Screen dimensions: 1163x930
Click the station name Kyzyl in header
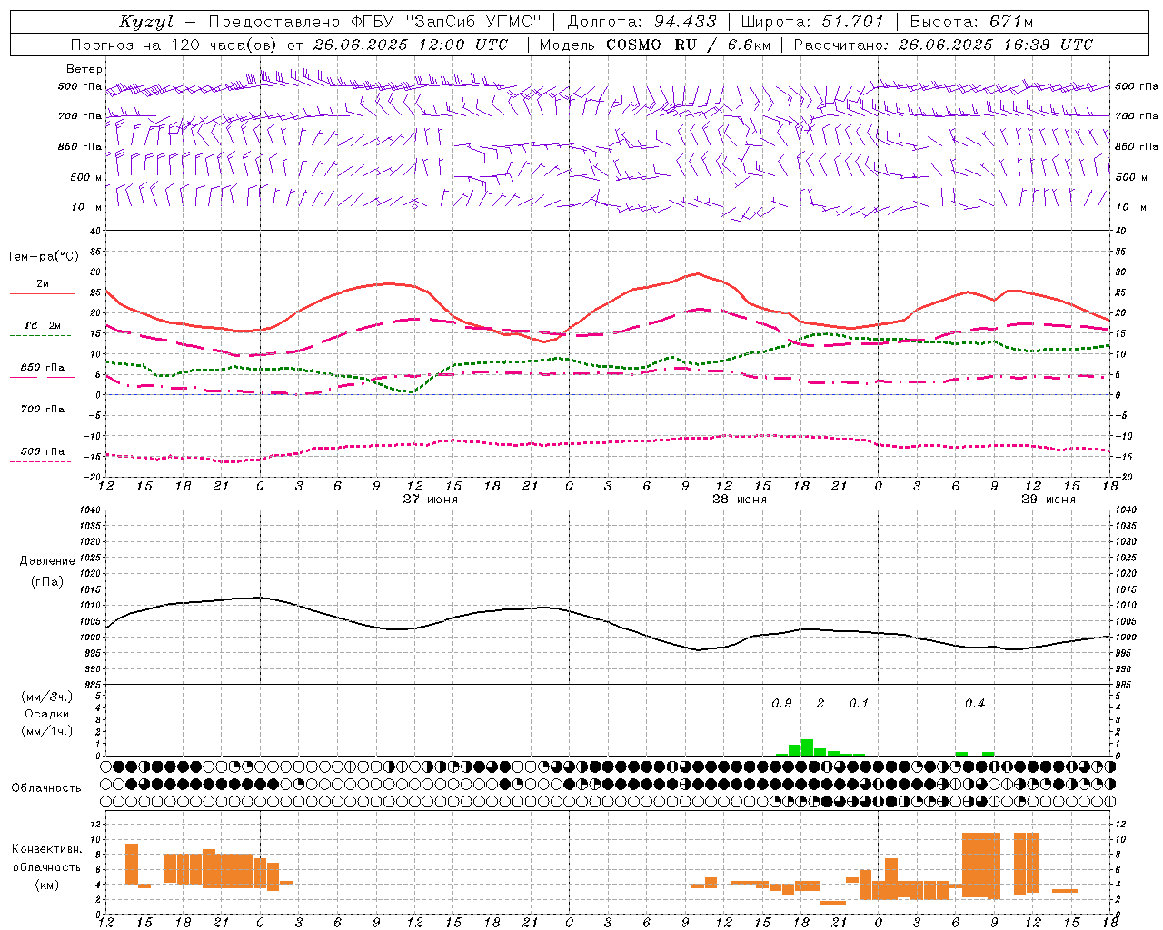click(145, 22)
